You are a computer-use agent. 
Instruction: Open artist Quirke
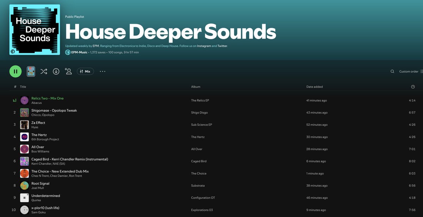(36, 200)
